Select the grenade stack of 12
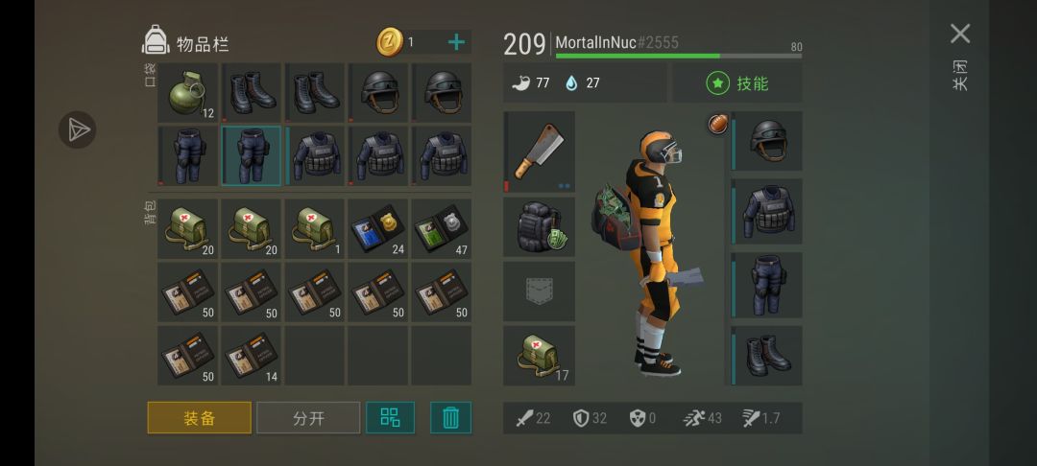Image resolution: width=1037 pixels, height=466 pixels. tap(188, 92)
